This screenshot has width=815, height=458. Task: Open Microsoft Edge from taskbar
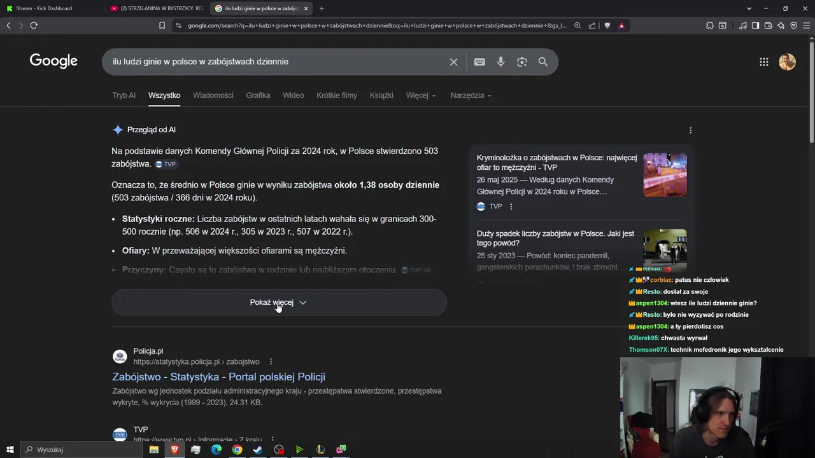pos(216,450)
